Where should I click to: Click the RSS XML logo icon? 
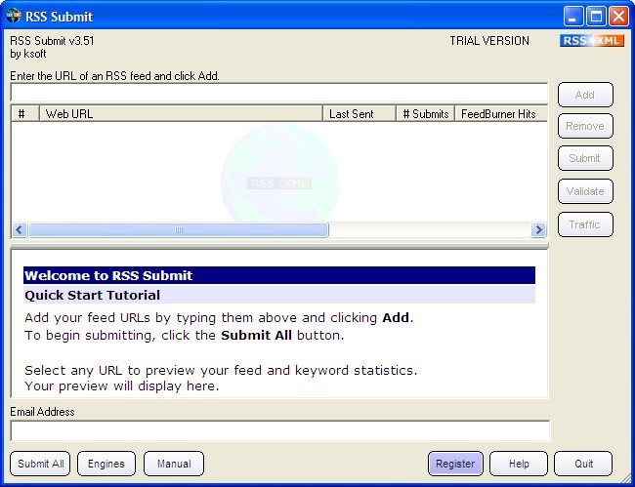tap(592, 40)
